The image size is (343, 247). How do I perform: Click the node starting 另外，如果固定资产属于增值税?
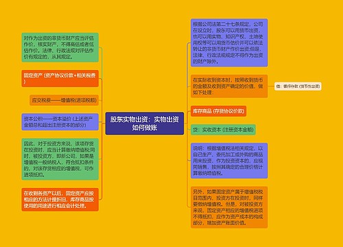[229, 207]
